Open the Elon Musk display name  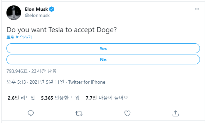36,9
